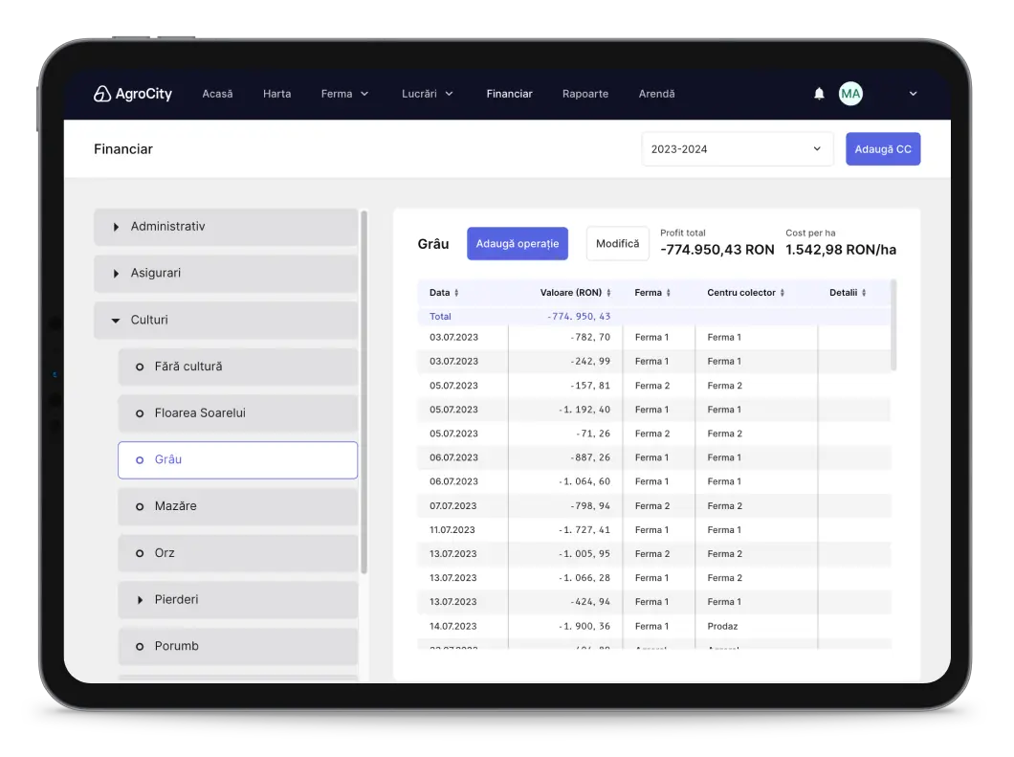Select the Floarea Soarelui item
Viewport: 1014px width, 757px height.
click(237, 413)
